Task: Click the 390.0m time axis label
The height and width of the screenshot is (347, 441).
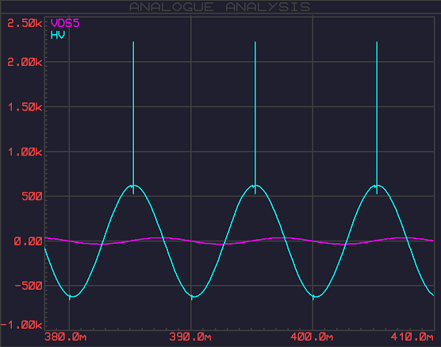Action: coord(190,337)
